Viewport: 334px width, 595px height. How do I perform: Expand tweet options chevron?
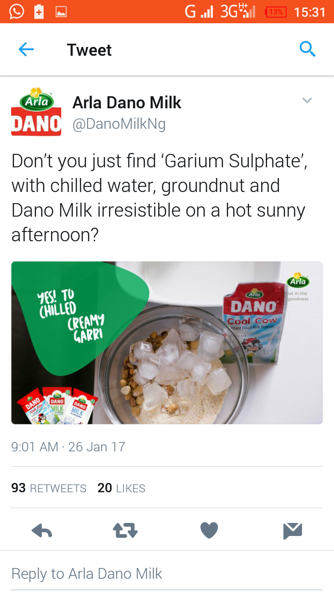(x=307, y=100)
